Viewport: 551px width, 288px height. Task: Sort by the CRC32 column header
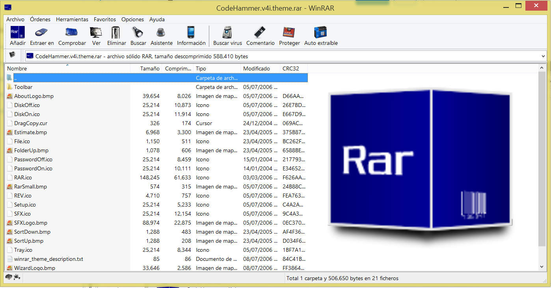coord(294,68)
